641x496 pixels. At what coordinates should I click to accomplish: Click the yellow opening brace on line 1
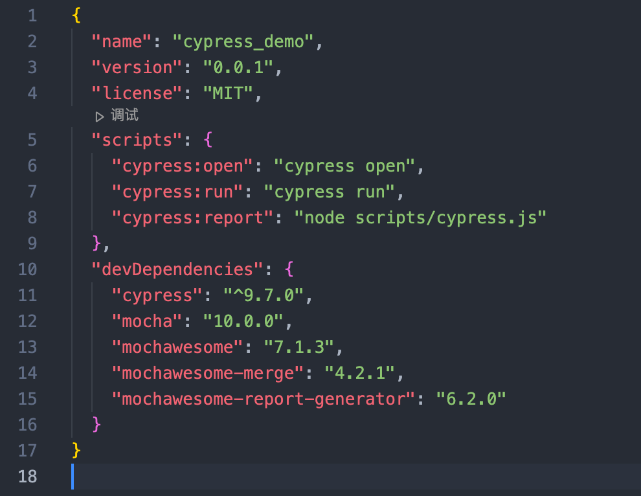(76, 16)
